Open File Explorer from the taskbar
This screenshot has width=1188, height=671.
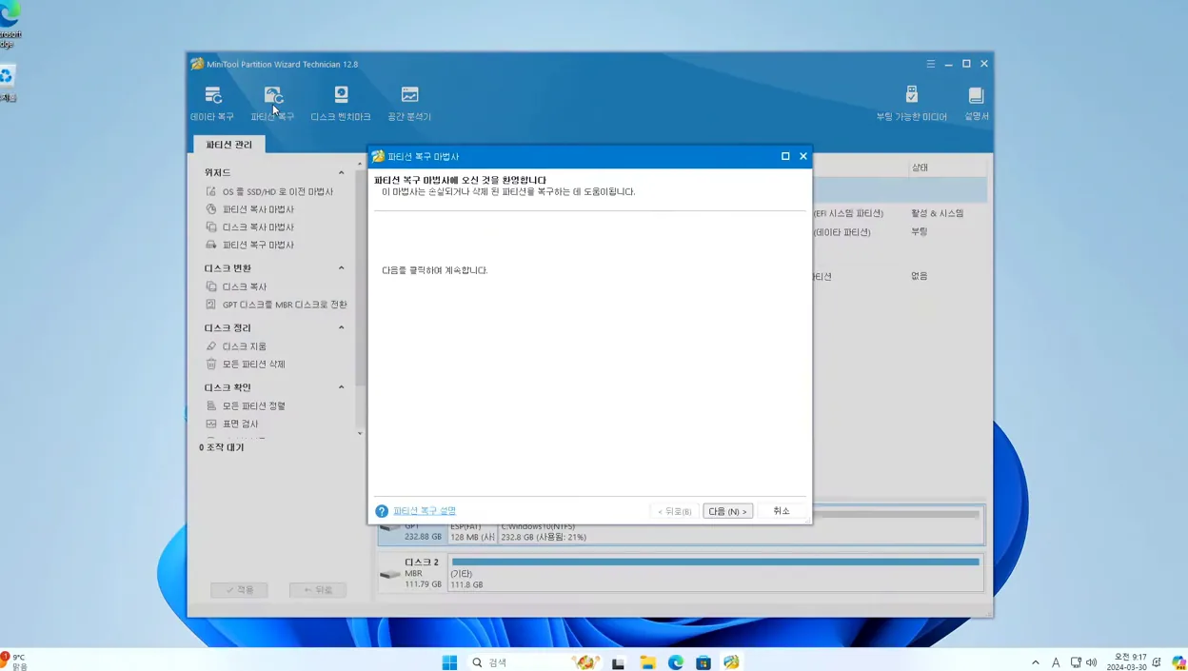[647, 662]
